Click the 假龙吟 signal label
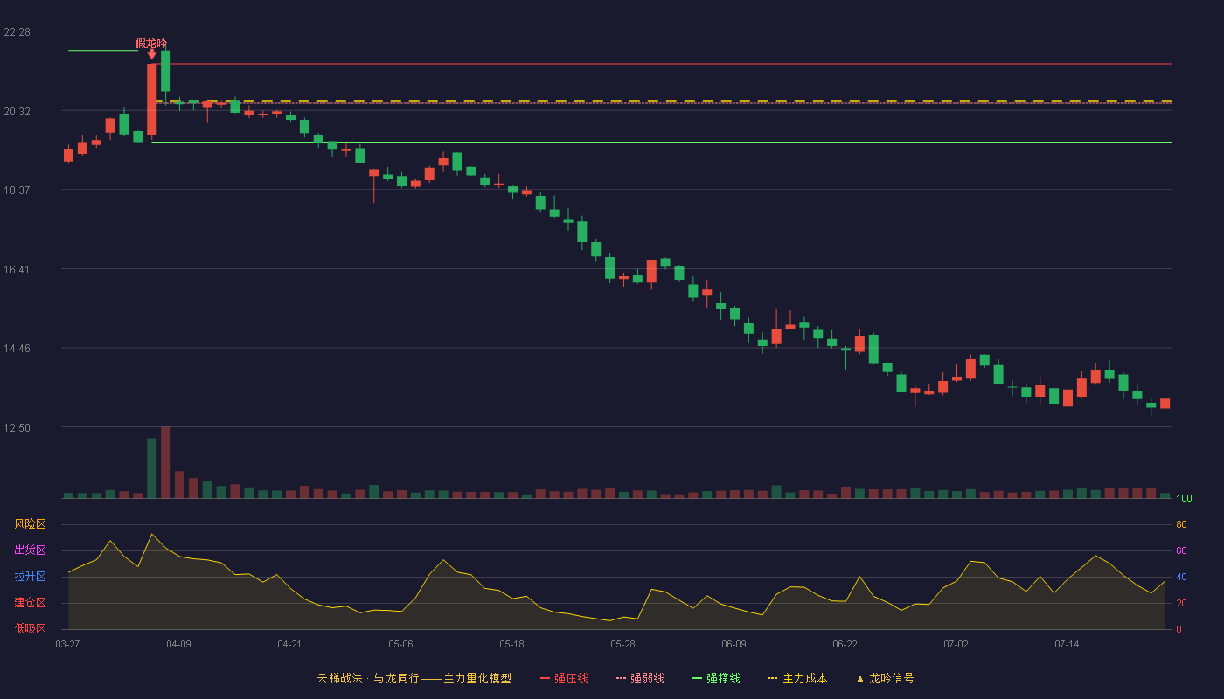 [x=151, y=43]
